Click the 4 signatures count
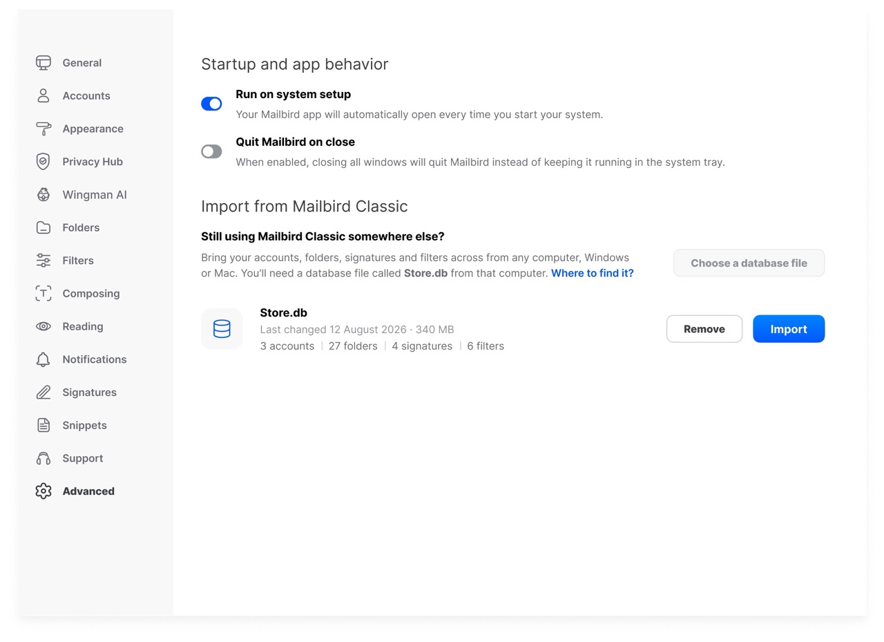 [x=422, y=346]
